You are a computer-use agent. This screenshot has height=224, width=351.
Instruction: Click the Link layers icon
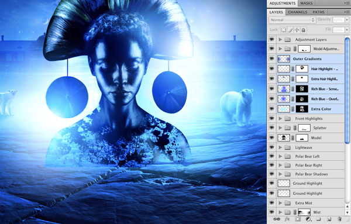[x=277, y=219]
